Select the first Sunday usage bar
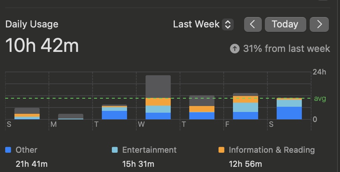Image resolution: width=340 pixels, height=172 pixels. [x=27, y=114]
